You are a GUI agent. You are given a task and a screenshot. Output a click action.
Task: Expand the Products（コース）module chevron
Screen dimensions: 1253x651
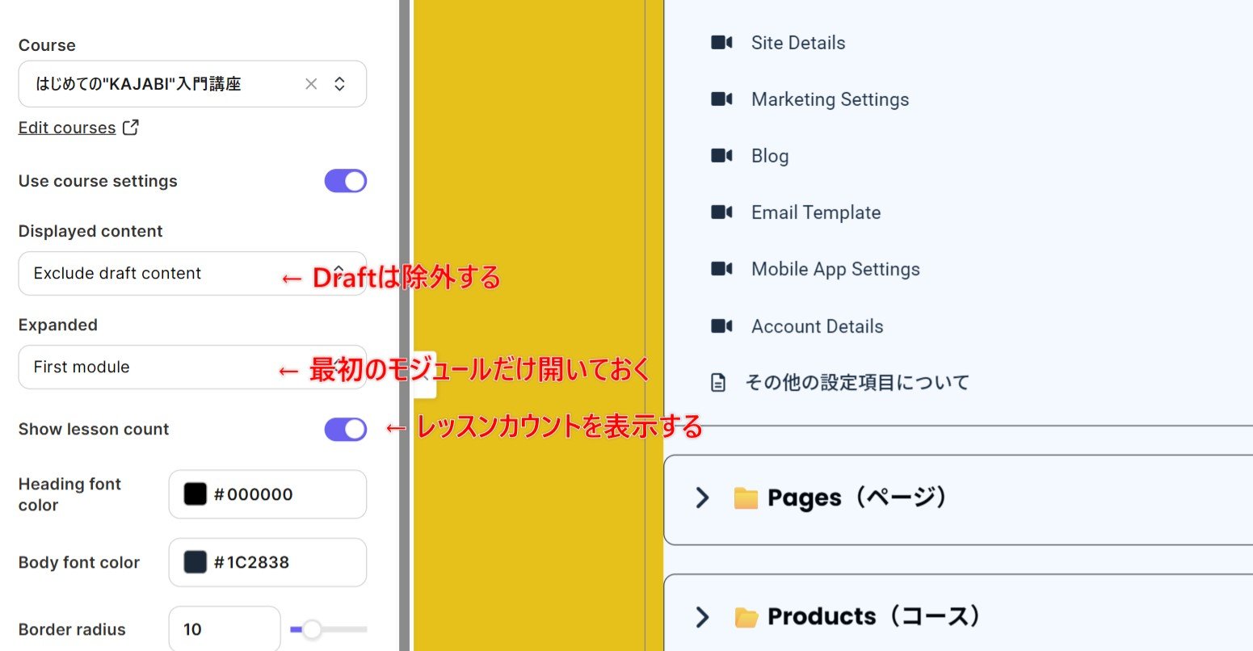pos(702,616)
